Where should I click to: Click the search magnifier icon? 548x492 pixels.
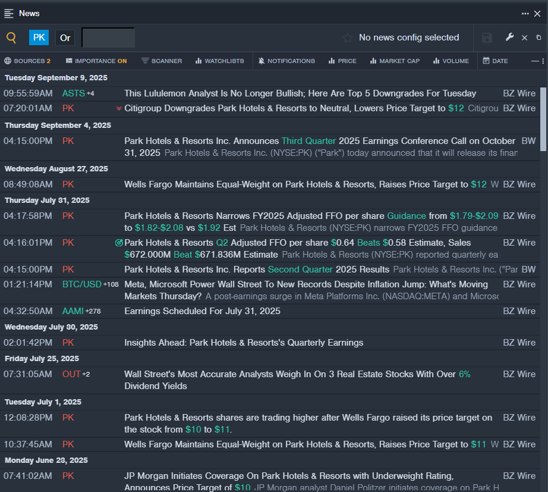pos(11,37)
